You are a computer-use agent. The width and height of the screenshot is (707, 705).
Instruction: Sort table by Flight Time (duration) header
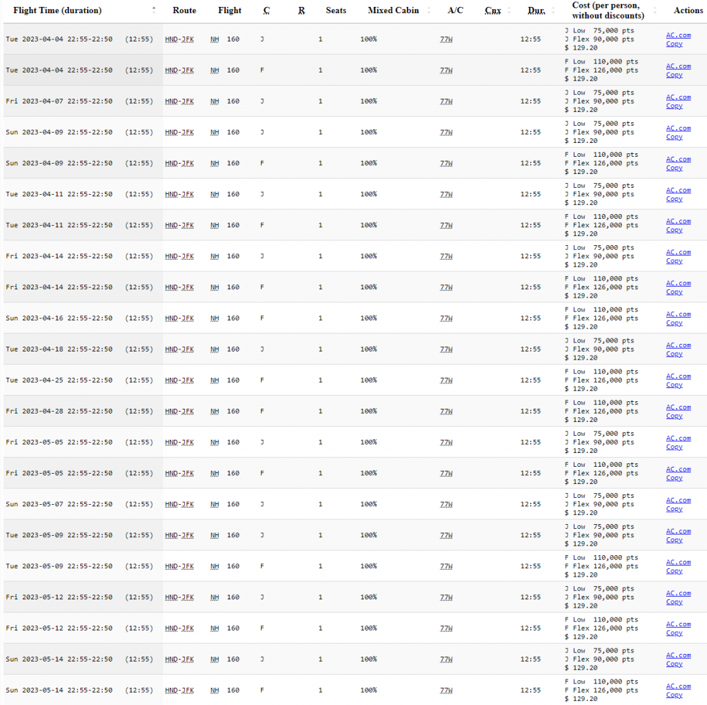(57, 10)
